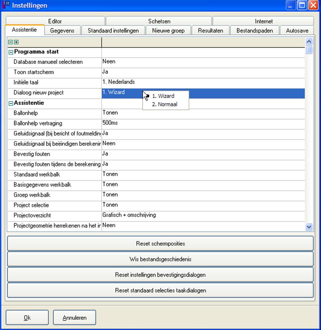
Task: Switch to the Gegevens tab
Action: (62, 31)
